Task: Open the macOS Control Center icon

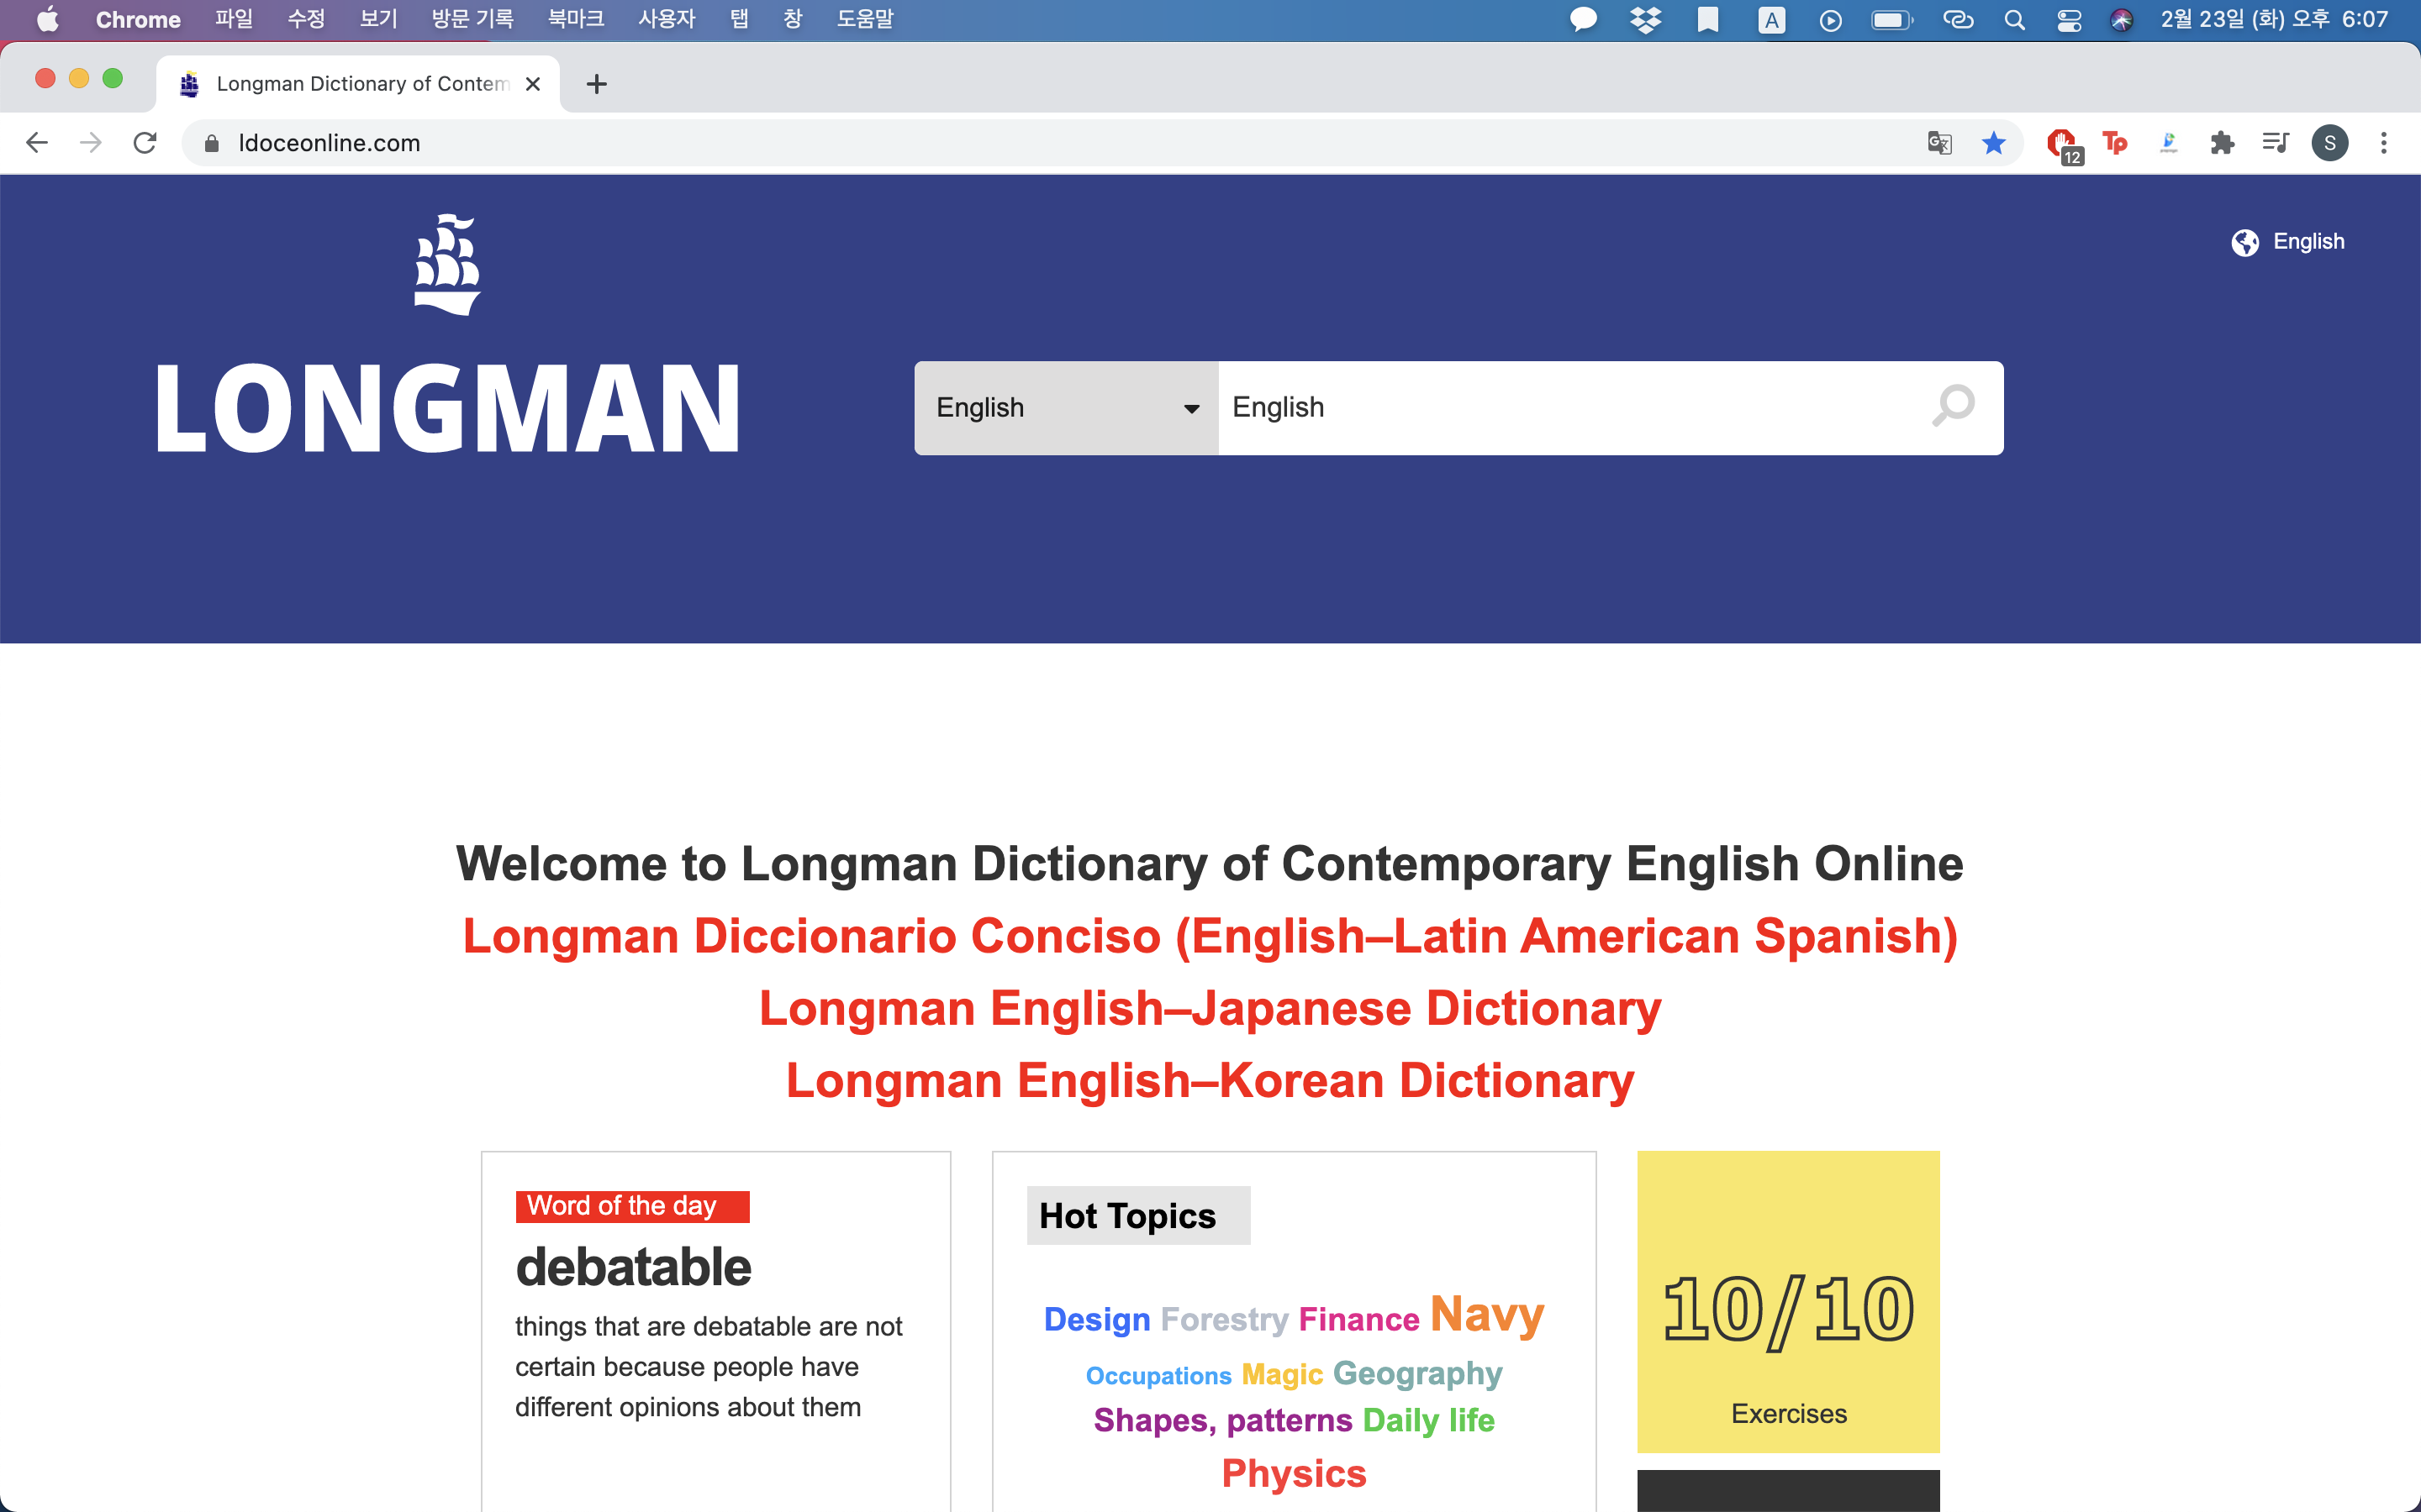Action: pyautogui.click(x=2069, y=20)
